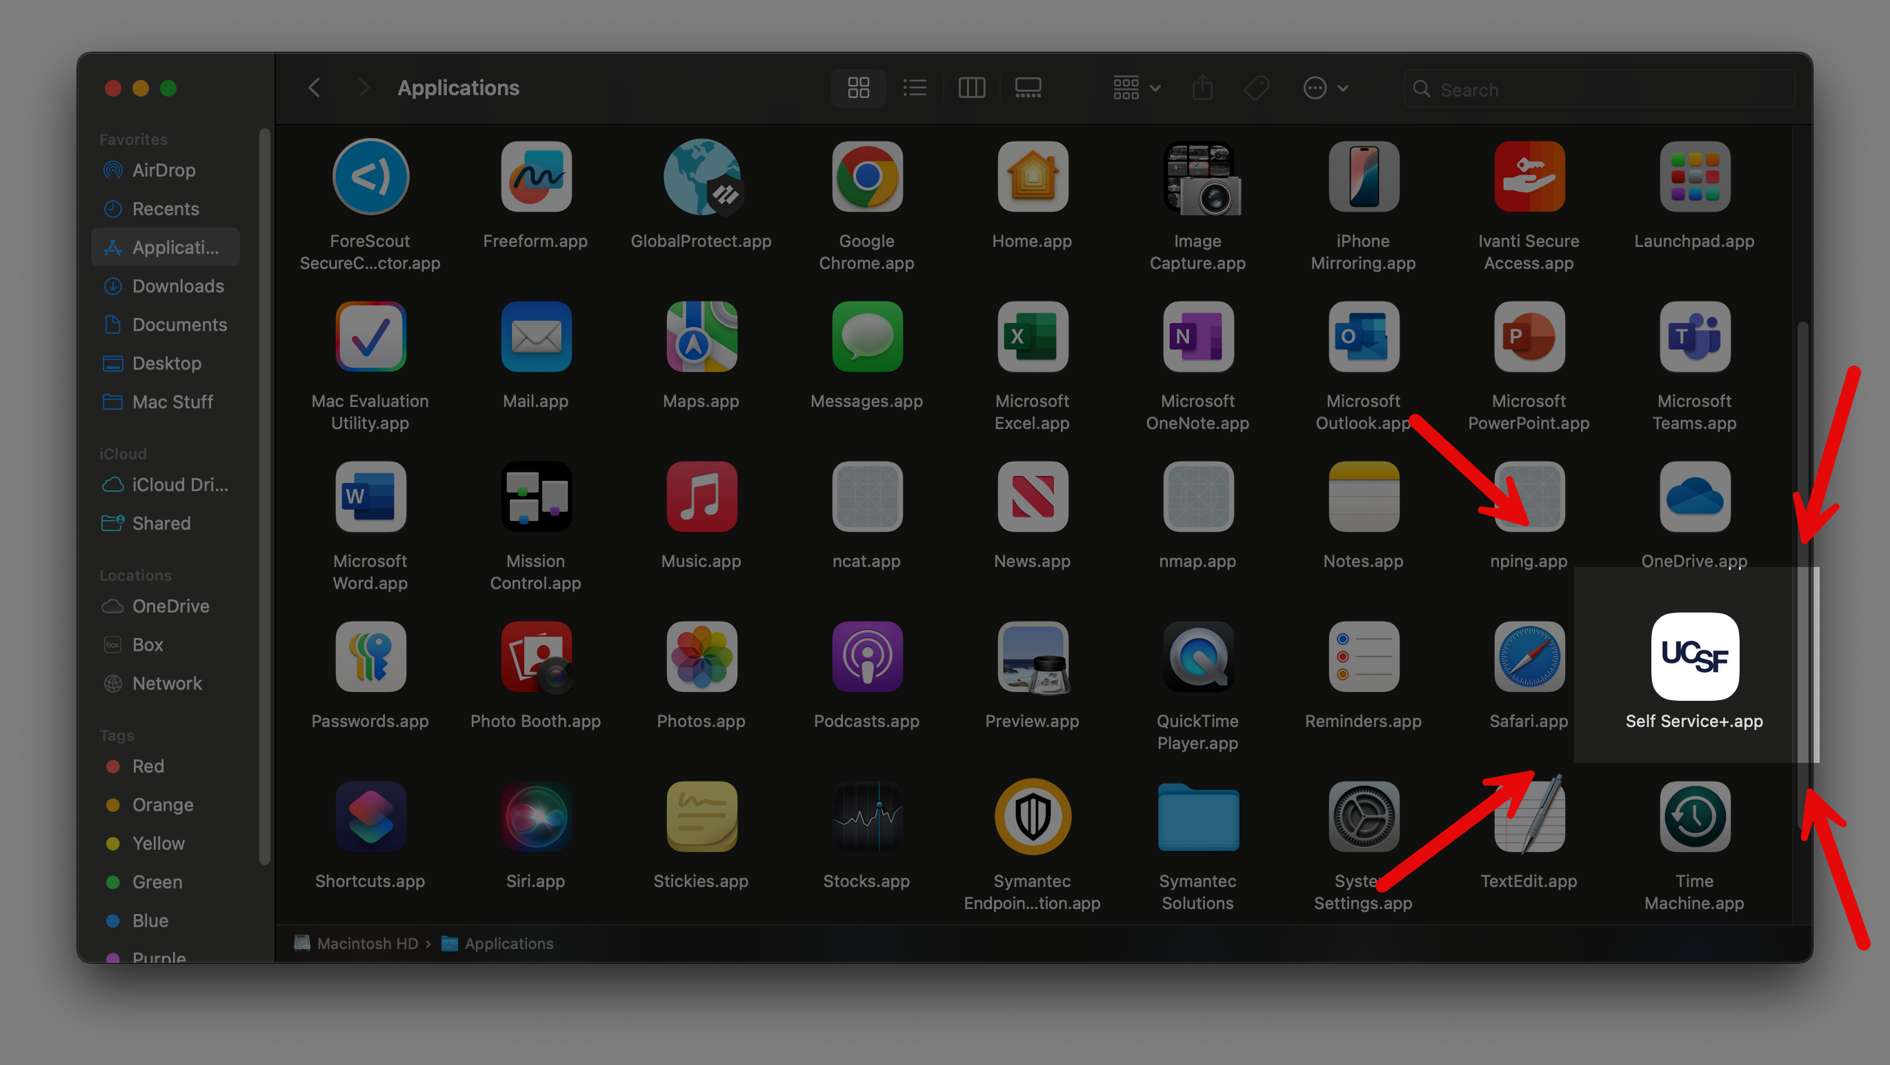The image size is (1890, 1065).
Task: Open the Edit Tags popover
Action: 1256,88
